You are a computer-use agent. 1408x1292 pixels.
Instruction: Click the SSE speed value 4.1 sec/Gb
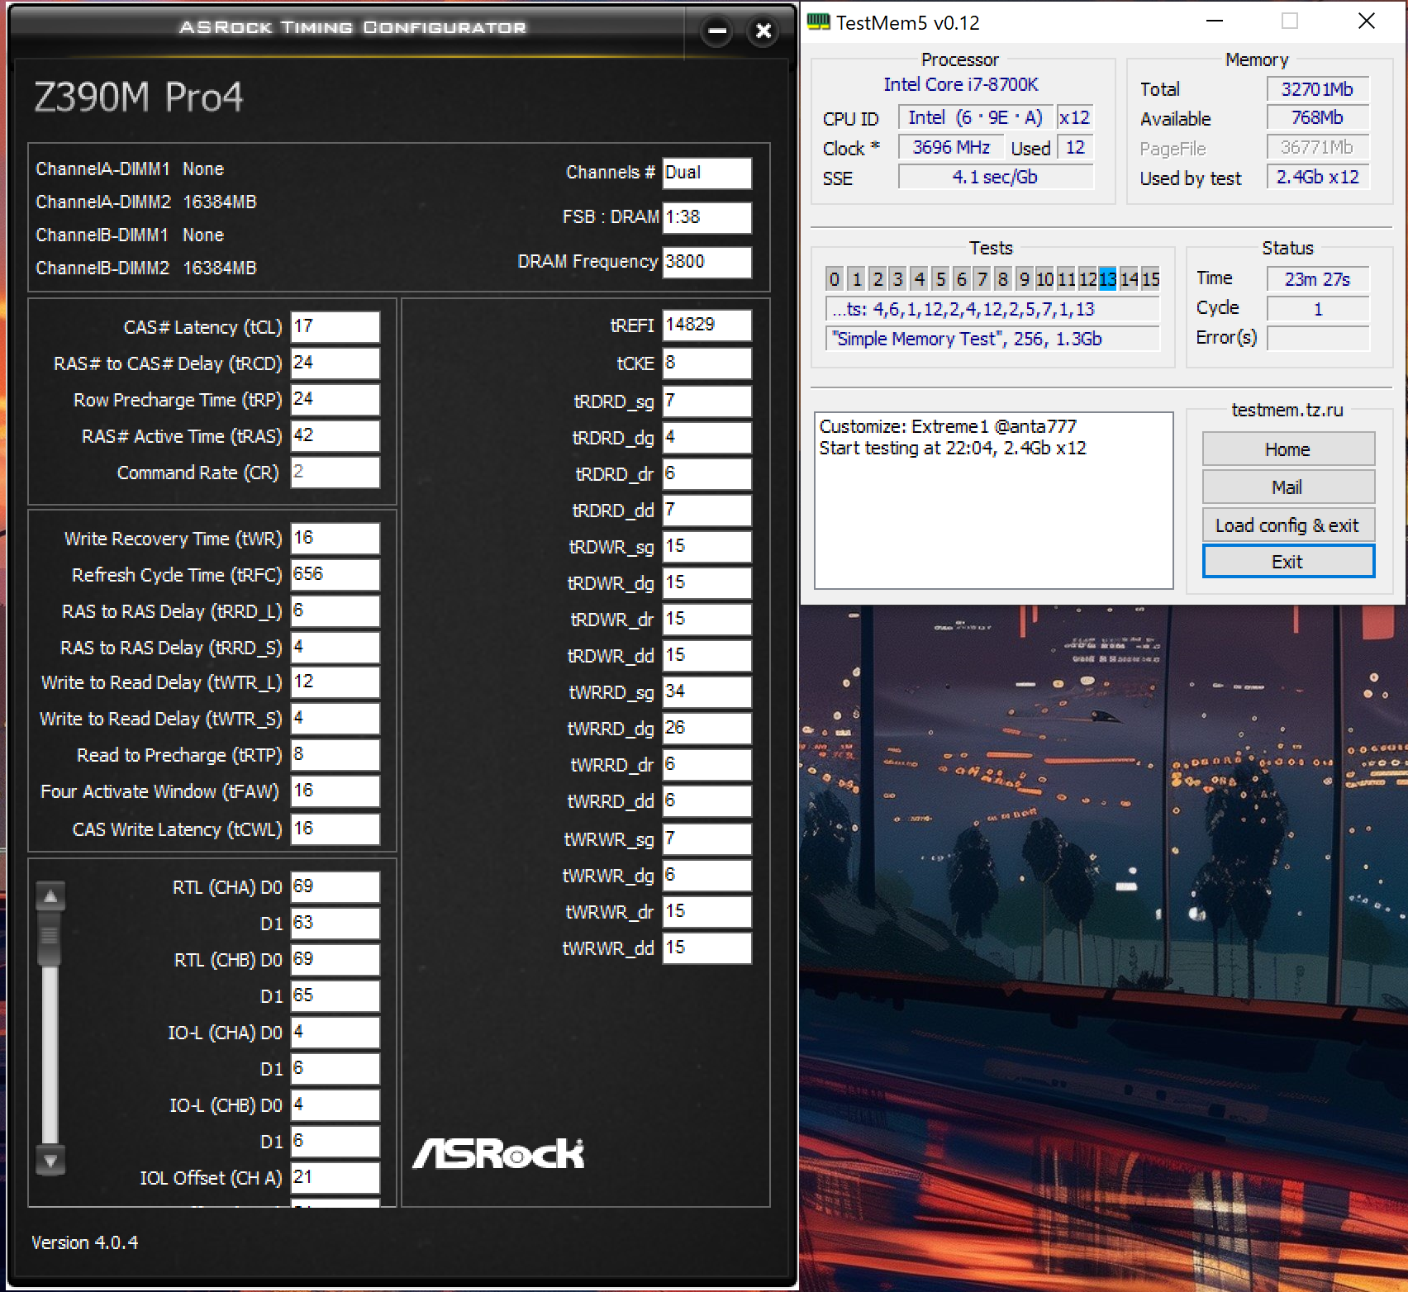[996, 177]
